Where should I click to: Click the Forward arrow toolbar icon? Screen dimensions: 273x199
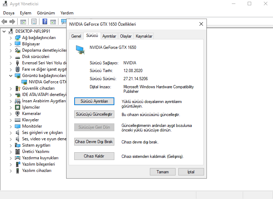pyautogui.click(x=12, y=21)
